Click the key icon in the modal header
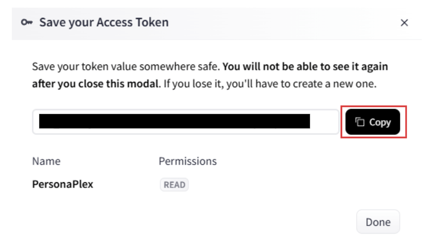Viewport: 423px width, 245px height. [x=27, y=23]
